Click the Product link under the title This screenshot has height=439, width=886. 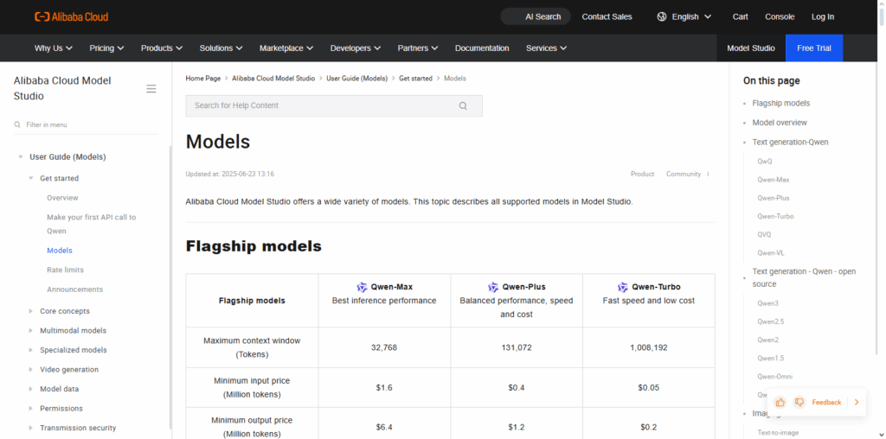coord(643,175)
